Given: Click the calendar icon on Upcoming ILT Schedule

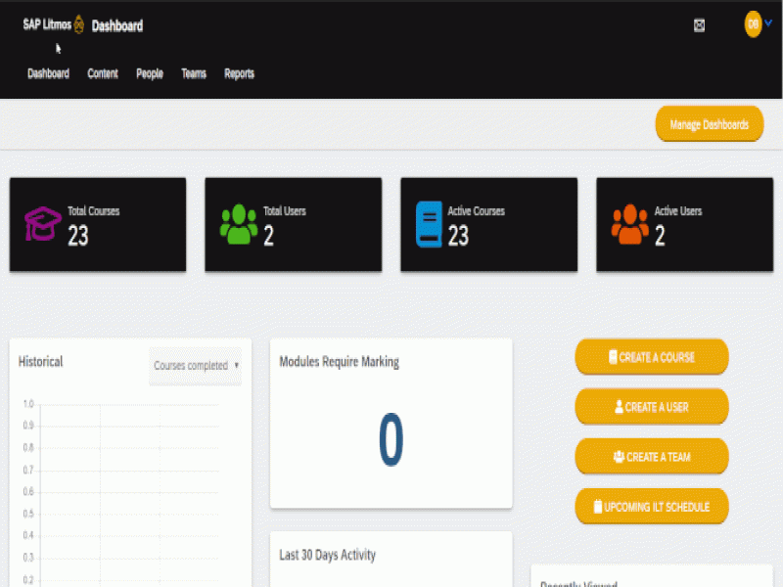Looking at the screenshot, I should coord(598,506).
